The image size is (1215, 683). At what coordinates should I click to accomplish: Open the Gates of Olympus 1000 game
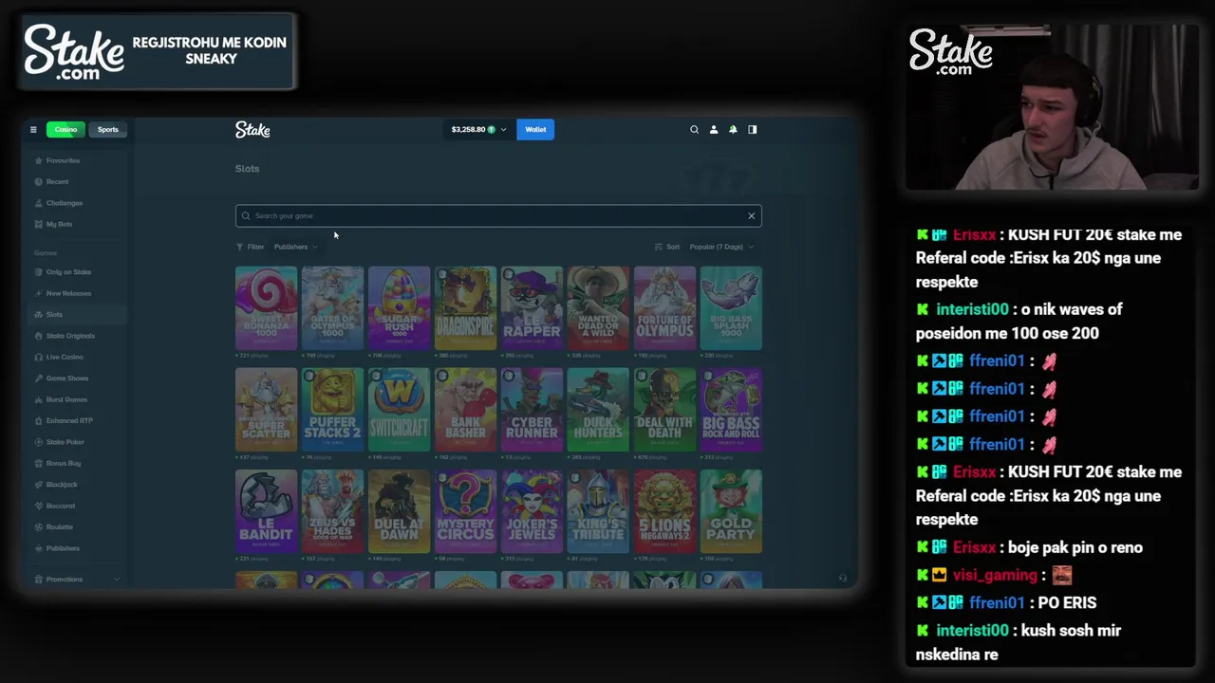coord(332,308)
